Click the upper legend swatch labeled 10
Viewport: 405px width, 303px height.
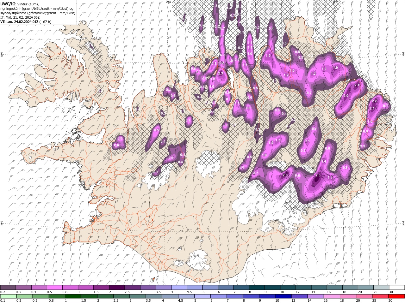[x=288, y=288]
